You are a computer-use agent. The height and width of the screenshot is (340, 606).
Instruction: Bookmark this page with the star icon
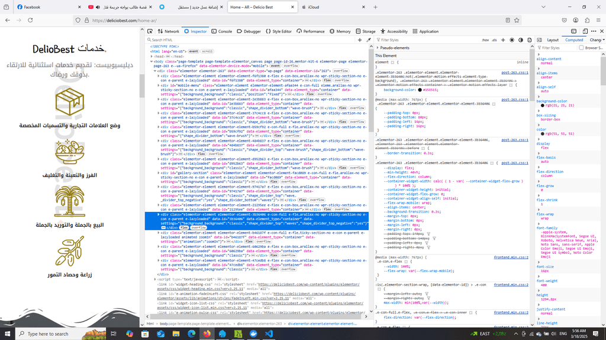click(x=517, y=20)
